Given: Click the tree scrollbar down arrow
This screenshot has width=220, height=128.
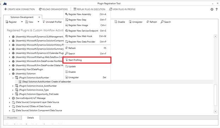Looking at the screenshot, I should coord(215,112).
